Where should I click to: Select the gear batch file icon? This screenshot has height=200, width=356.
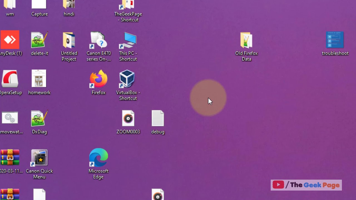(10, 118)
